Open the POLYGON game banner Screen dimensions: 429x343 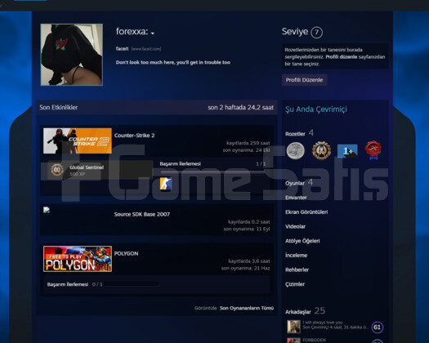tap(78, 259)
